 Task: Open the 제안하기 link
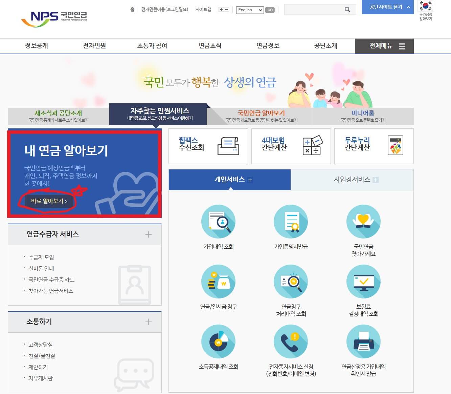pyautogui.click(x=38, y=367)
